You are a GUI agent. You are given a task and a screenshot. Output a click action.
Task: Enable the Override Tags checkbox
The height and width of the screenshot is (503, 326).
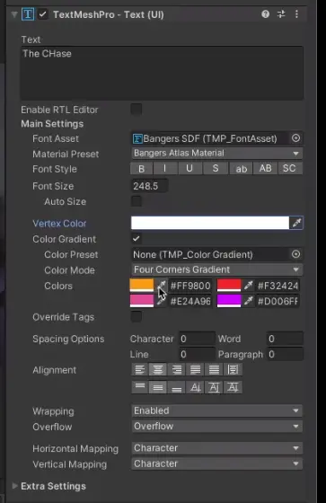[137, 316]
